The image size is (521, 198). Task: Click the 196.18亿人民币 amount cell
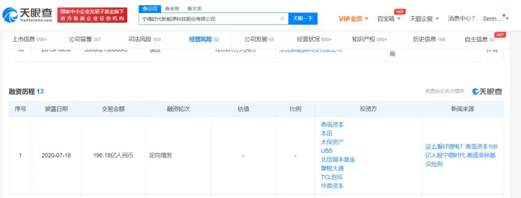tap(113, 155)
